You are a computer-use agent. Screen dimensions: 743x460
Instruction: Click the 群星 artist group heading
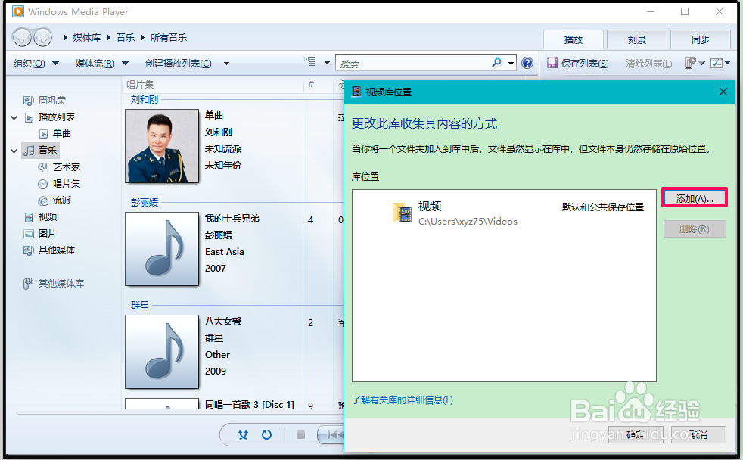[x=140, y=305]
